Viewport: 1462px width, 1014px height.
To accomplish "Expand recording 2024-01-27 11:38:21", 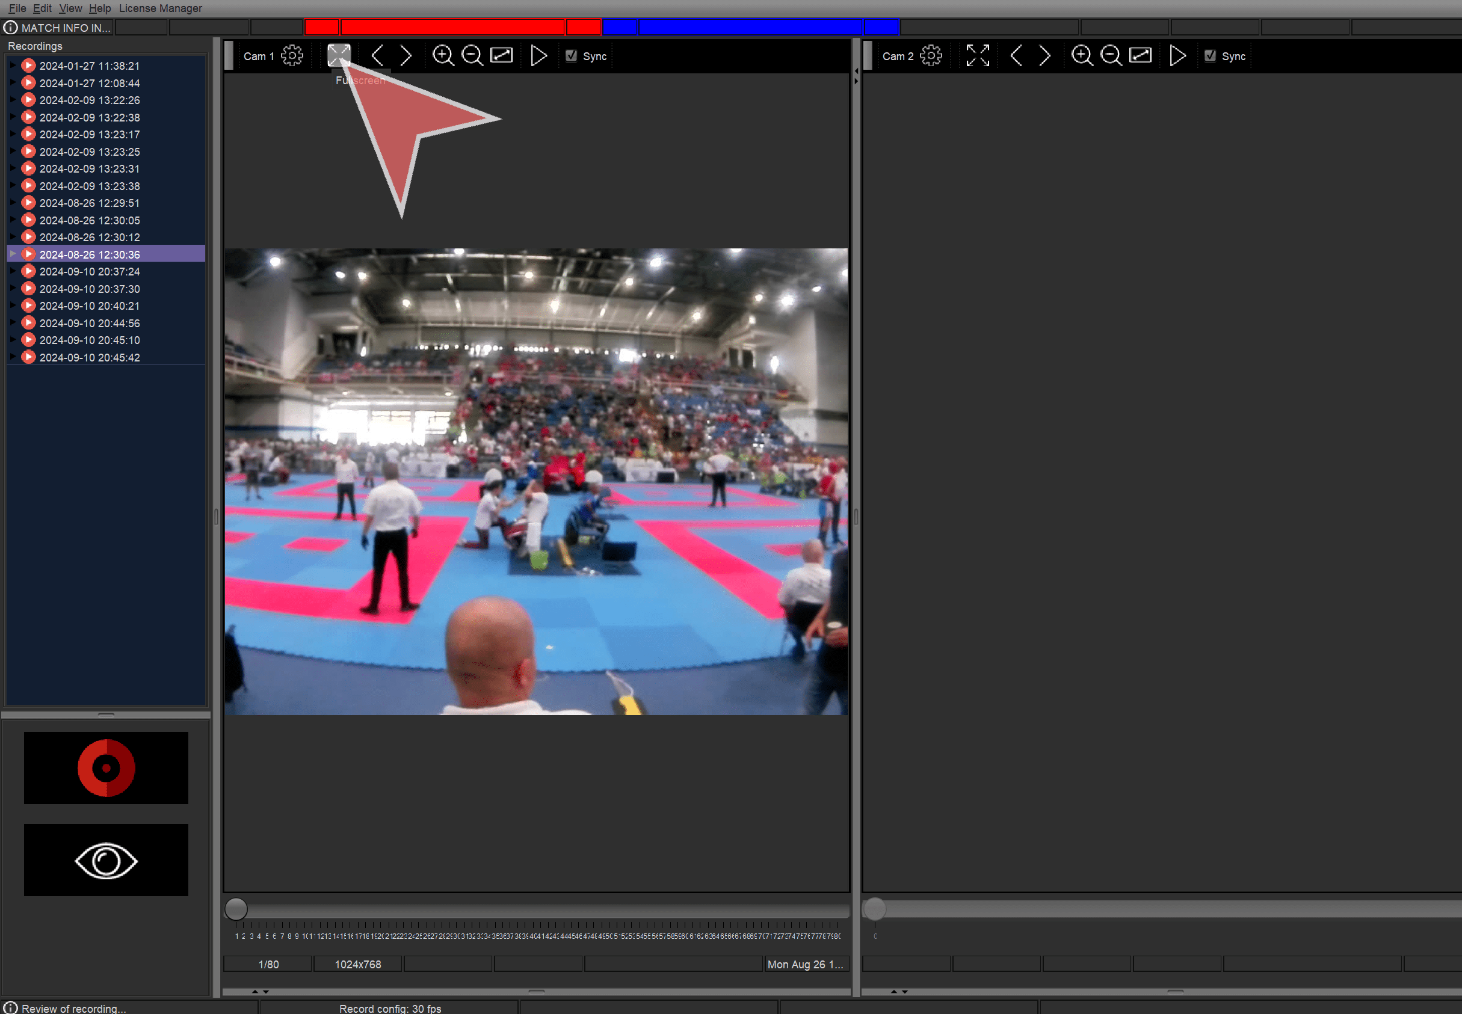I will point(13,66).
